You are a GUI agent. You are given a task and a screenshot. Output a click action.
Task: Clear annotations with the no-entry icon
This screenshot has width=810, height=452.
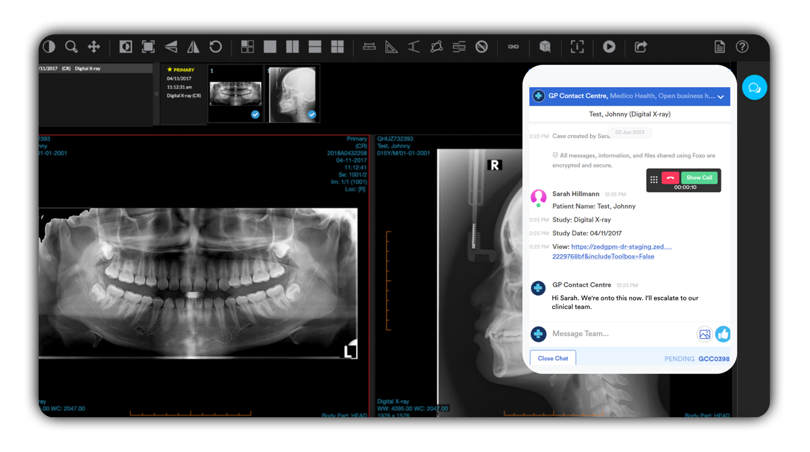tap(482, 47)
